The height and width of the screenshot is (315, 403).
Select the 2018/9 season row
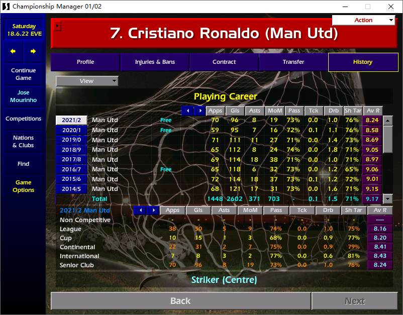click(x=71, y=150)
